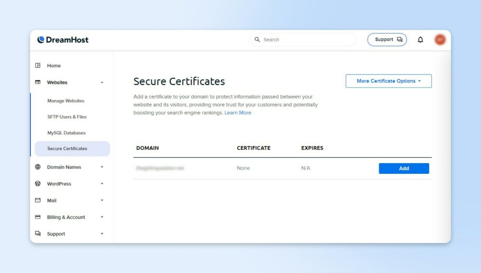
Task: Click the search input field
Action: click(x=302, y=39)
